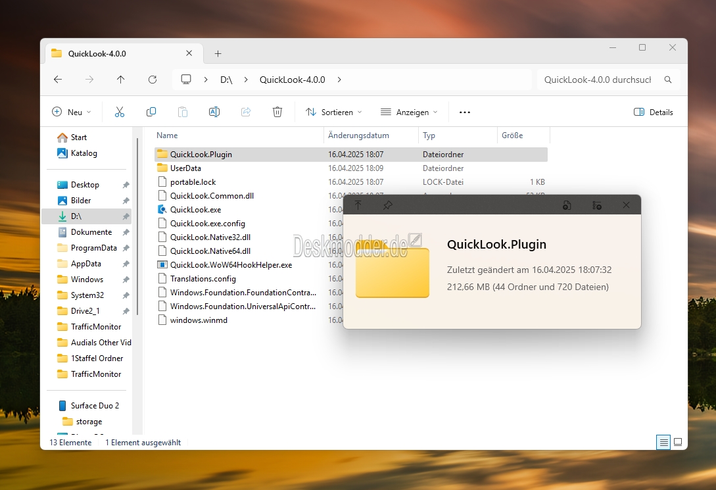The image size is (716, 490).
Task: Refresh the current folder view
Action: (x=153, y=80)
